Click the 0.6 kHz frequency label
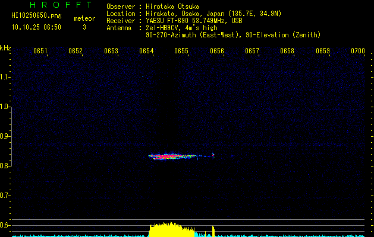The width and height of the screenshot is (374, 237). tap(5, 225)
